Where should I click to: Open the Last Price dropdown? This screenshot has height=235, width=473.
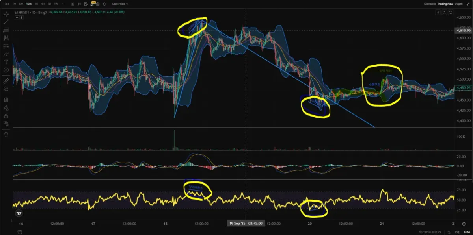[x=118, y=4]
